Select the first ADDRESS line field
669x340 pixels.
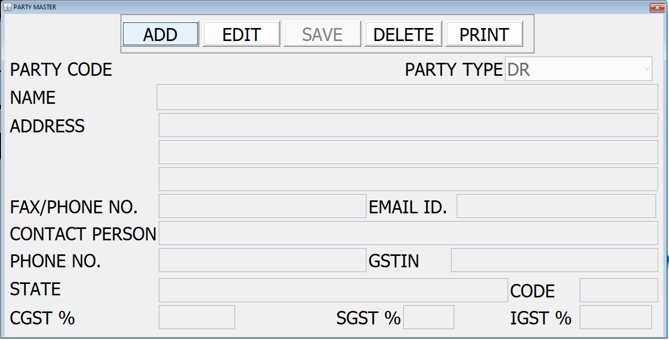tap(408, 125)
